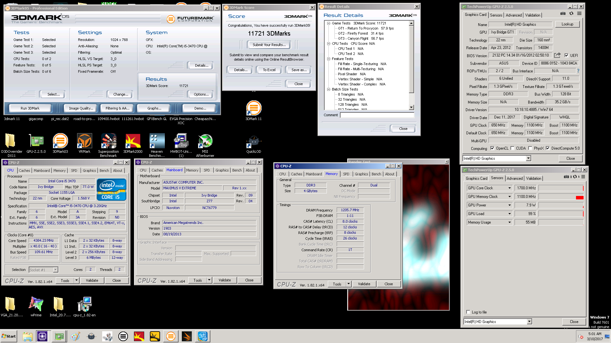611x343 pixels.
Task: Select the cpu-z_1.82-en installer icon
Action: [x=84, y=304]
